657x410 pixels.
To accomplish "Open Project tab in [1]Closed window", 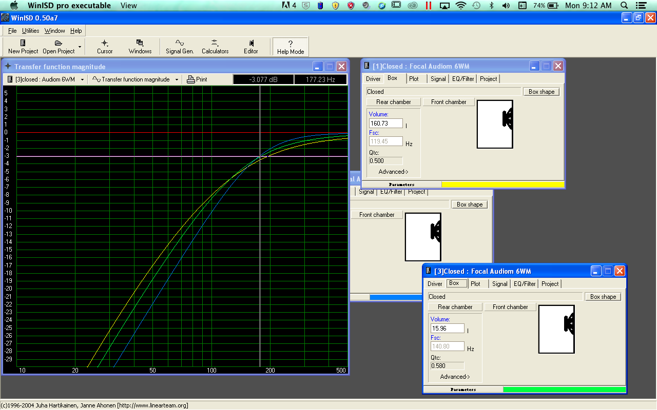I will [488, 79].
